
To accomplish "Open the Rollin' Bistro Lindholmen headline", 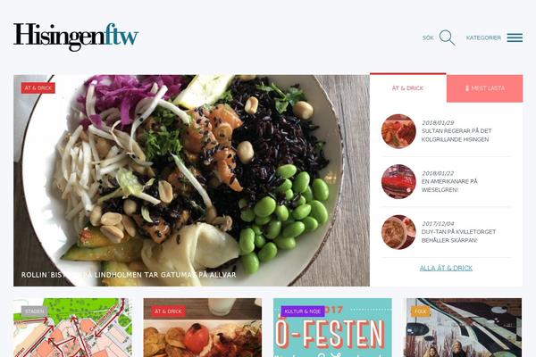I will click(129, 275).
